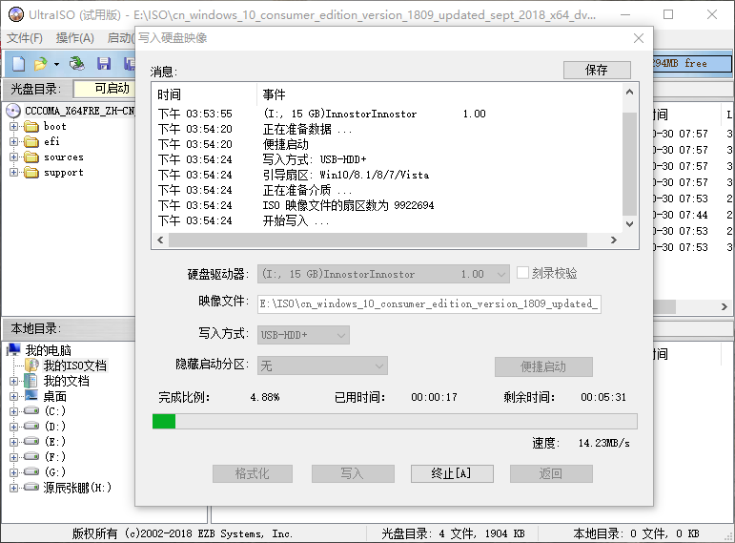Click the Save floppy disk toolbar icon
Viewport: 735px width, 543px height.
(x=104, y=64)
